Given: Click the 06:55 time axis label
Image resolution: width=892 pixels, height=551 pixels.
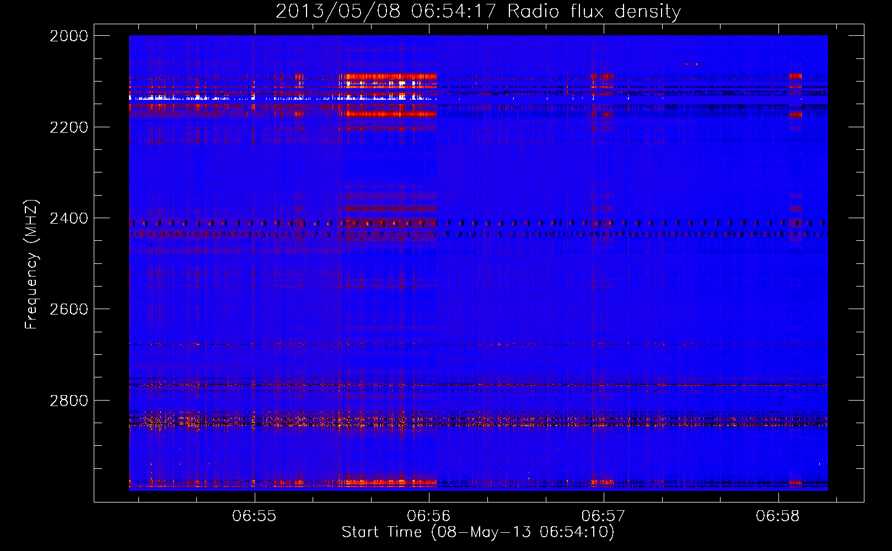Looking at the screenshot, I should [254, 516].
